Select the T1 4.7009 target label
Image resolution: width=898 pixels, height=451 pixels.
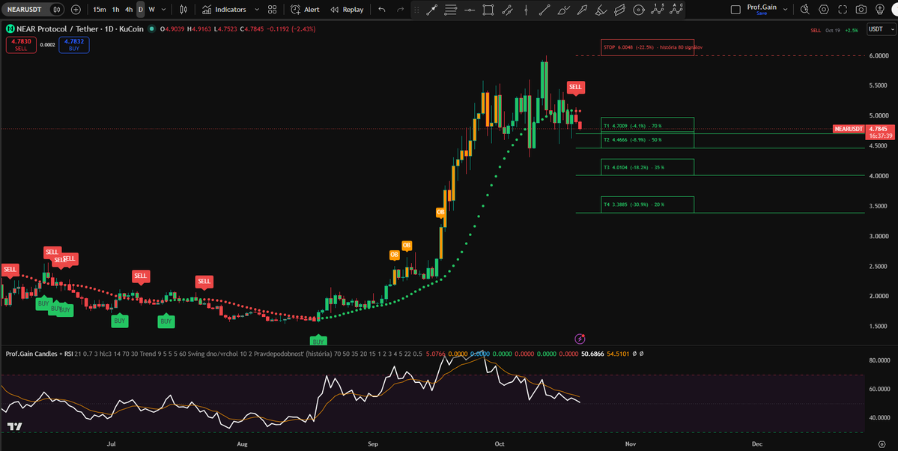click(x=647, y=126)
